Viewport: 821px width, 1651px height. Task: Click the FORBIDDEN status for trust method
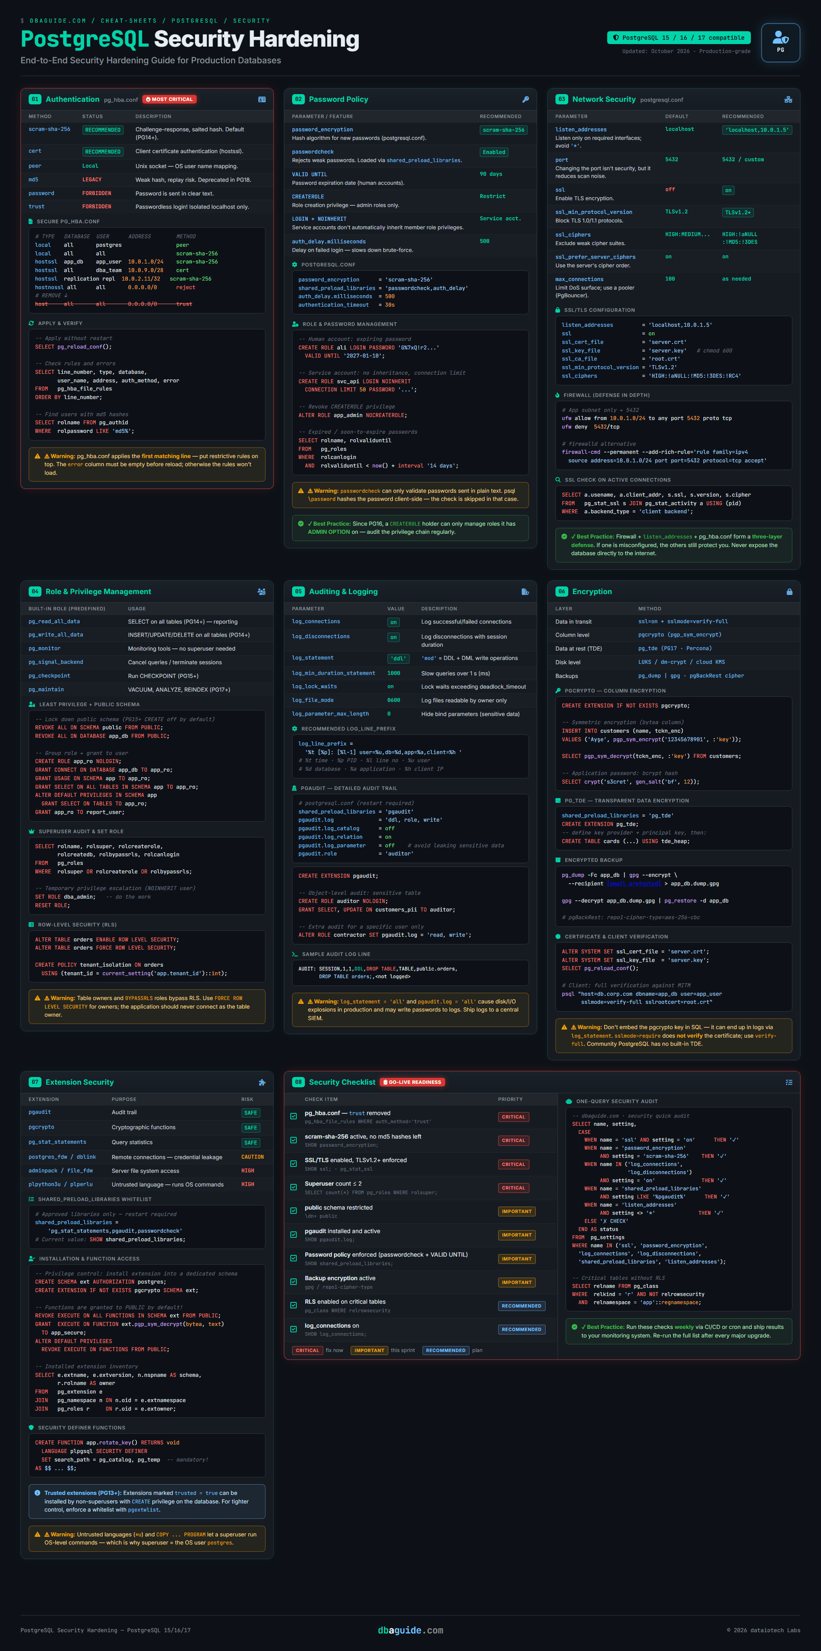click(97, 206)
